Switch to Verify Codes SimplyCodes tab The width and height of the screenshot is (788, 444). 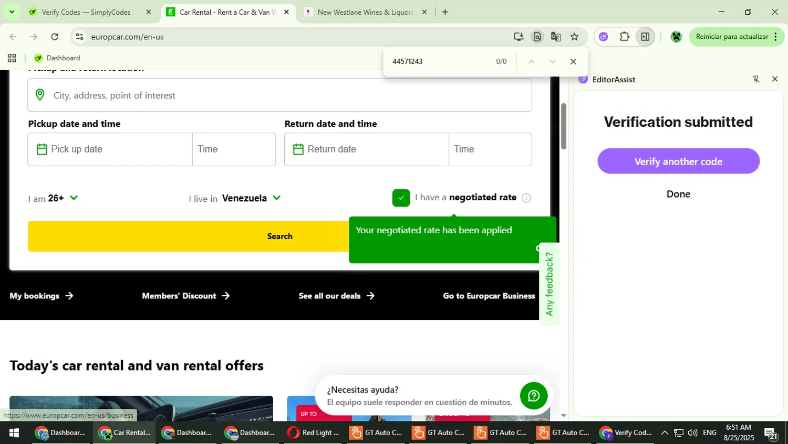tap(86, 12)
